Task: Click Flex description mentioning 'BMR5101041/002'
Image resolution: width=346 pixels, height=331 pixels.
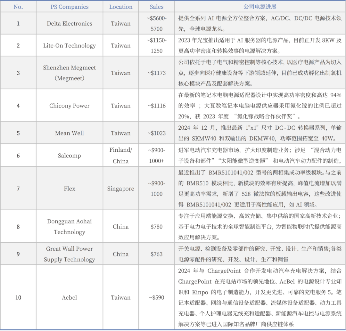Action: 260,189
